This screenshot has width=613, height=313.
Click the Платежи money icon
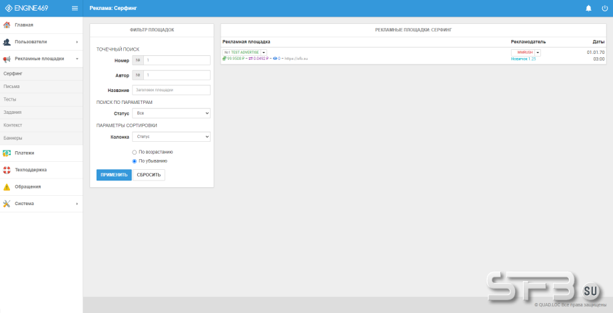[7, 153]
